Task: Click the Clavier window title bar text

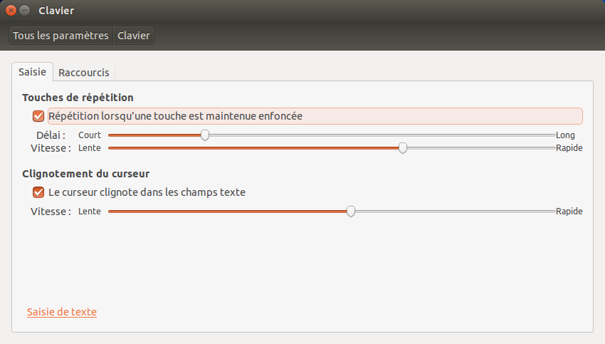Action: 56,11
